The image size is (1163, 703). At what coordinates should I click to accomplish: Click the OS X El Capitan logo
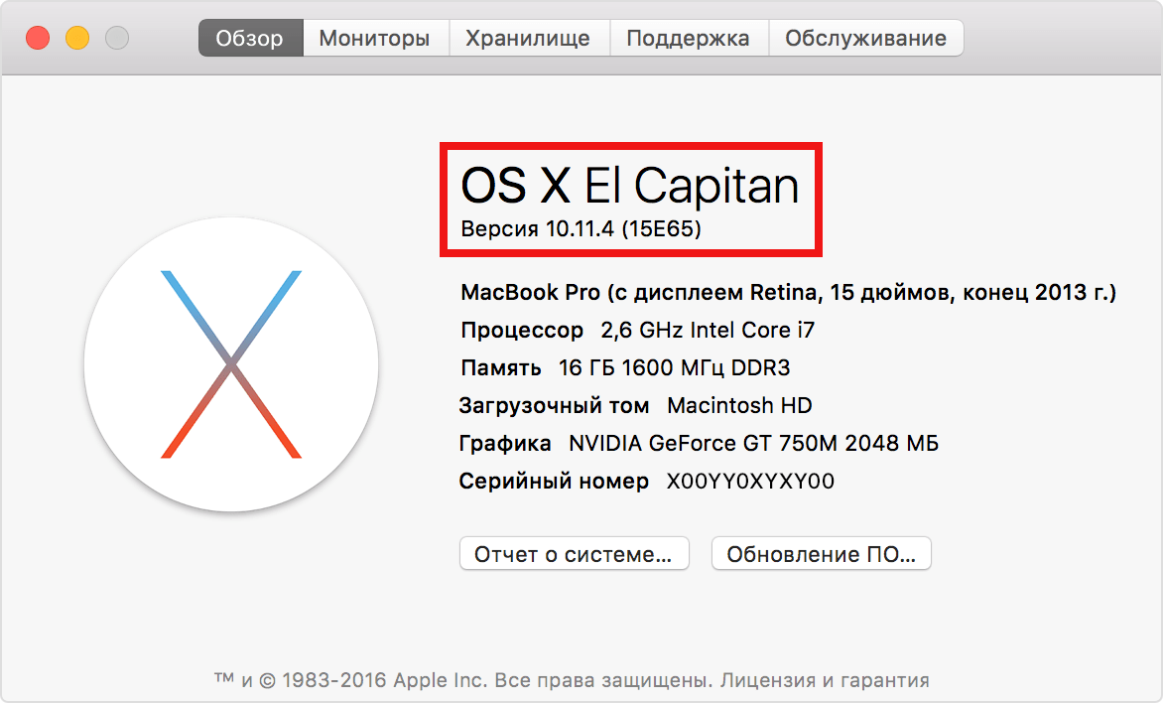click(x=230, y=364)
